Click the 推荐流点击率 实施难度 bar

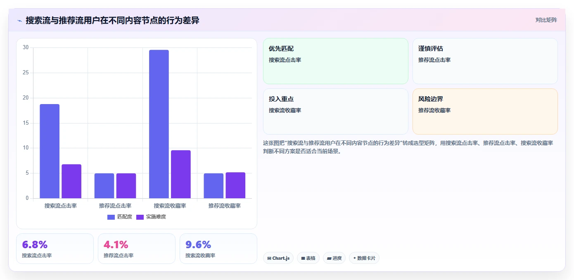click(x=126, y=186)
